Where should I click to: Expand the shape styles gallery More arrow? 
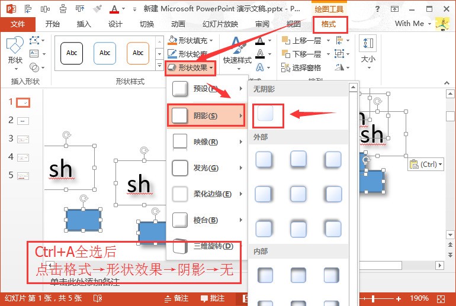(x=159, y=65)
